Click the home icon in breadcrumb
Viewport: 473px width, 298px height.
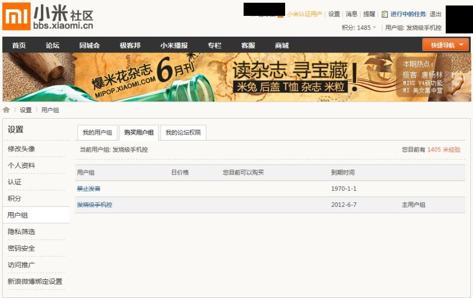7,110
